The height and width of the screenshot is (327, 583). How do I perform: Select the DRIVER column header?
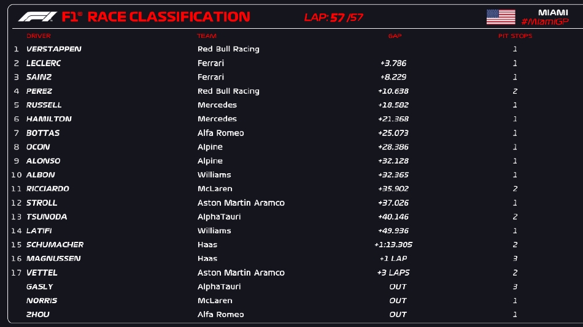coord(39,36)
